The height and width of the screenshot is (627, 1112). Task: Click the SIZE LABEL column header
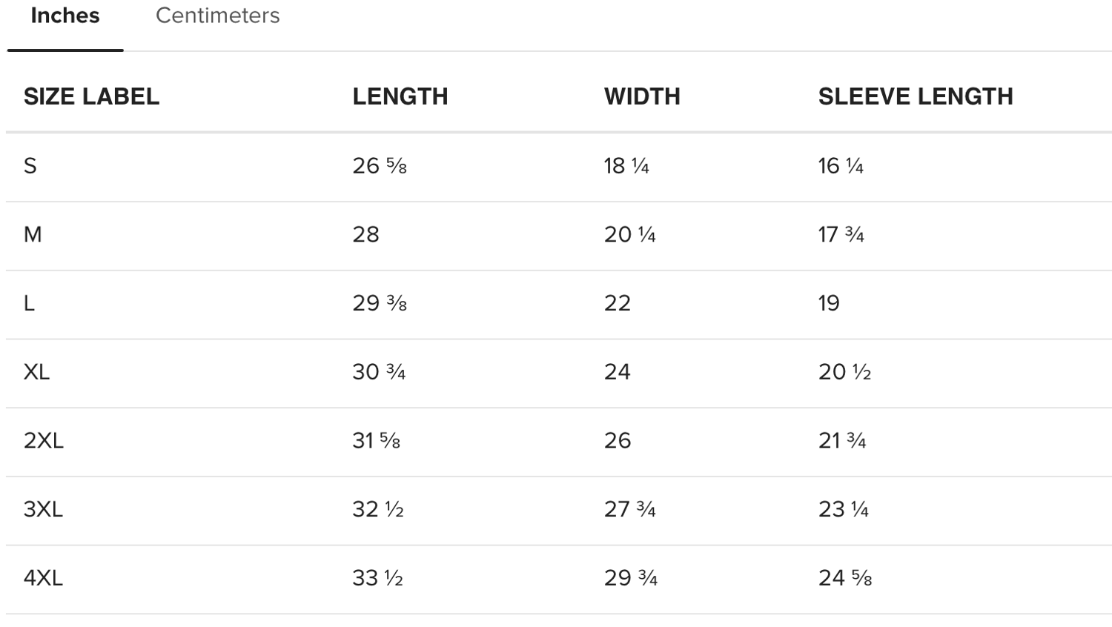[x=91, y=96]
